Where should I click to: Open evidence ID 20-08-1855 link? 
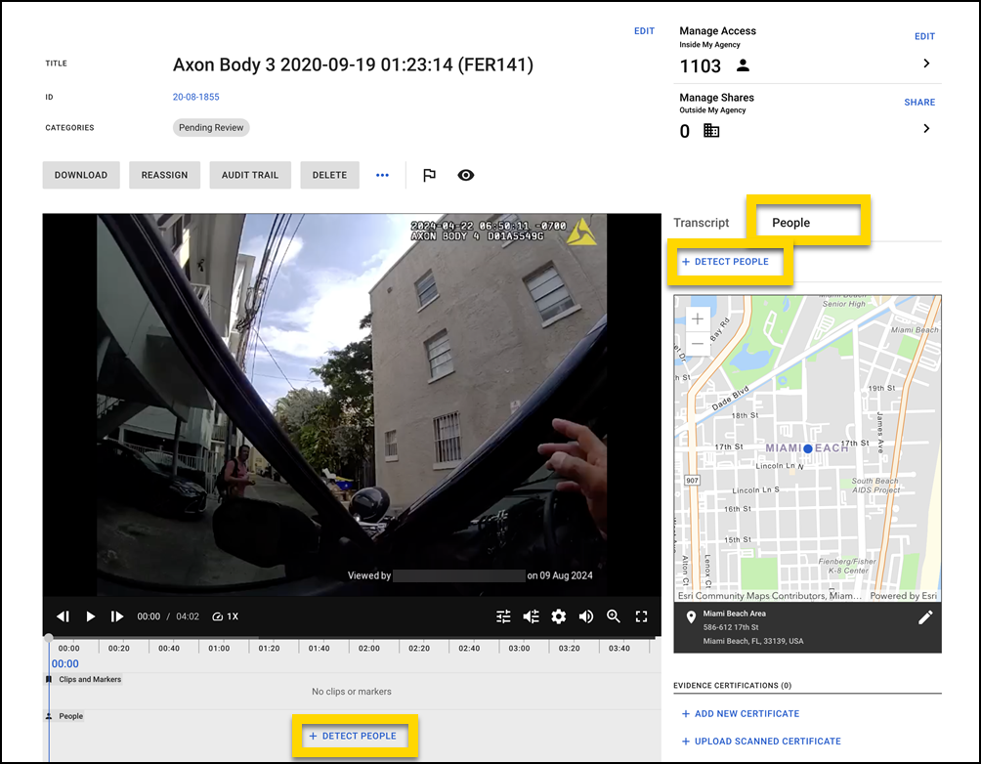tap(195, 97)
